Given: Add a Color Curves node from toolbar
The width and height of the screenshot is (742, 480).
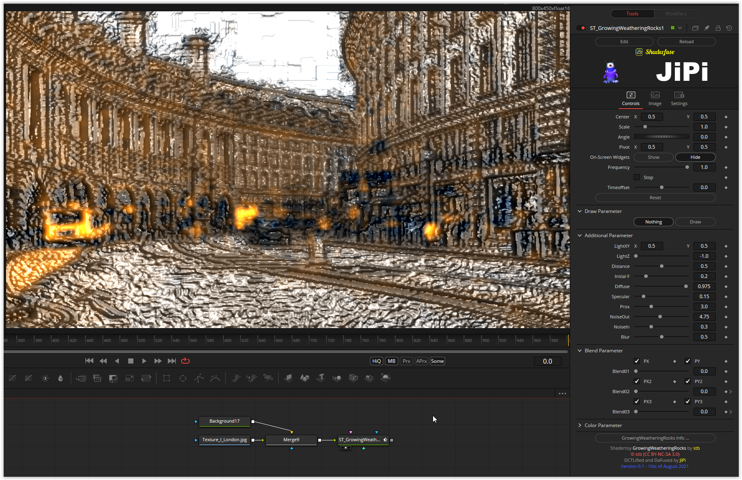Looking at the screenshot, I should click(13, 378).
